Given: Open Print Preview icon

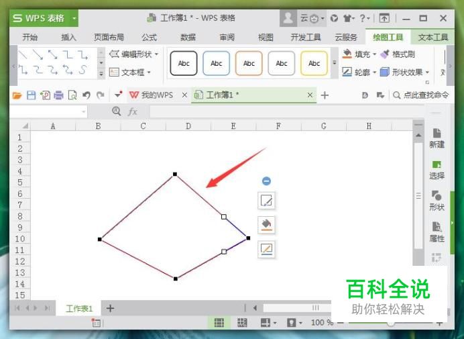Looking at the screenshot, I should click(72, 95).
